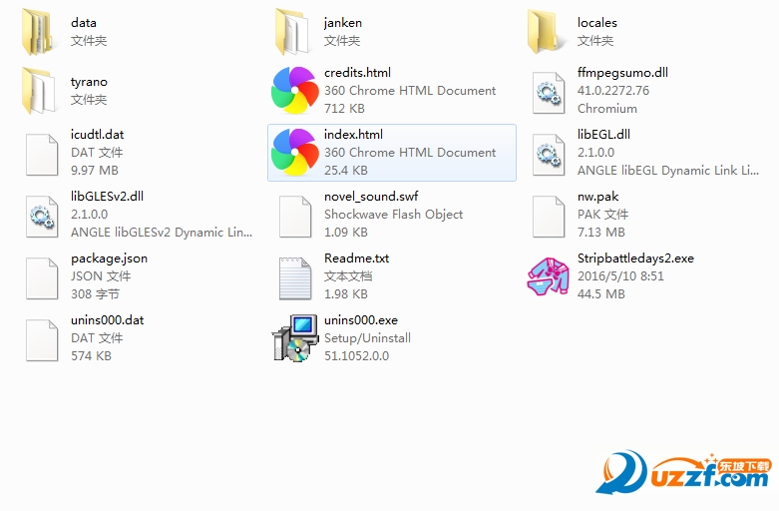Click the unins000.dat file name label
Screen dimensions: 779x511
[x=108, y=320]
